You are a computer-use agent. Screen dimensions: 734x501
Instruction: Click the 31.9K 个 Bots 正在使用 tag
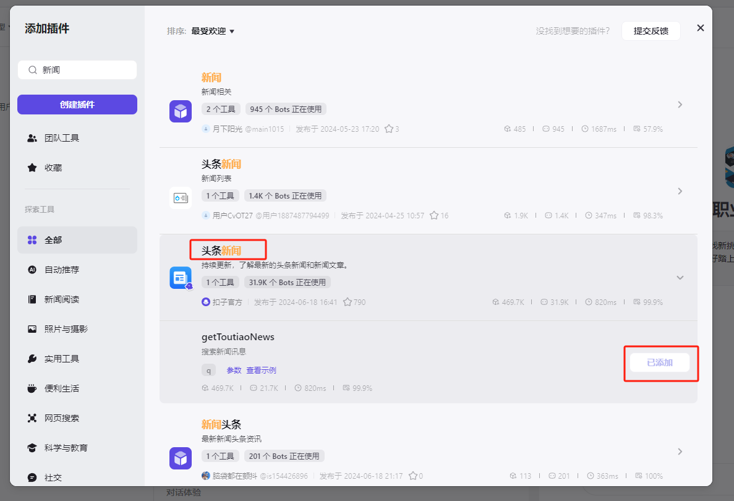288,282
